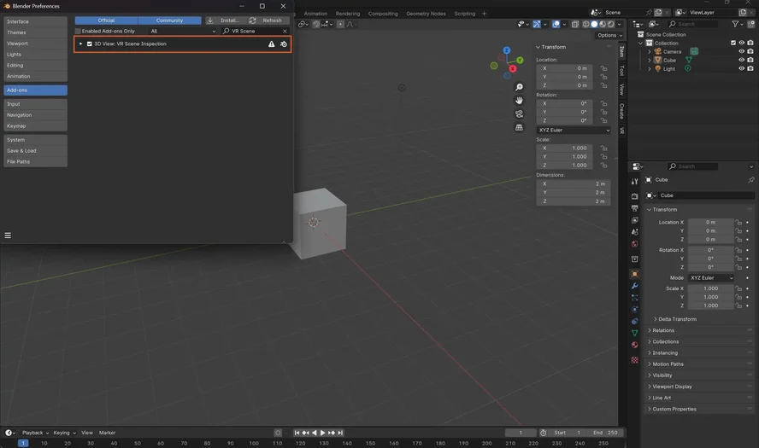The height and width of the screenshot is (448, 759).
Task: Click the warning icon on VR Scene Inspection add-on
Action: point(271,44)
